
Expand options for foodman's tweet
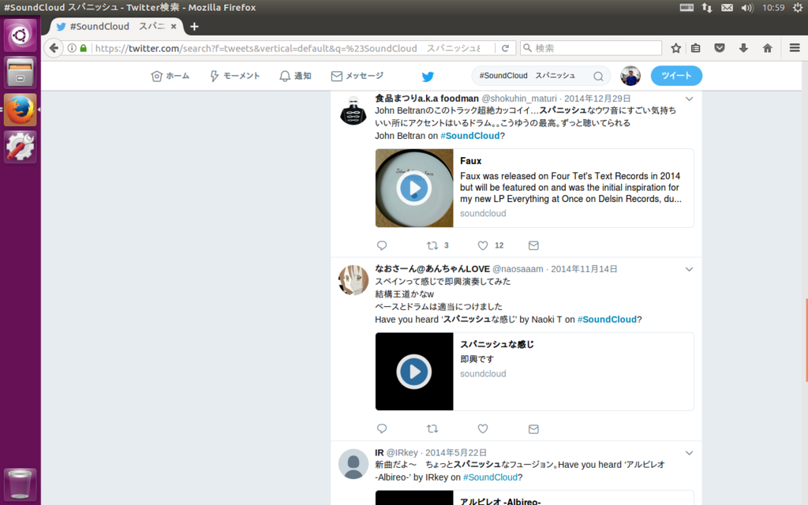[689, 99]
